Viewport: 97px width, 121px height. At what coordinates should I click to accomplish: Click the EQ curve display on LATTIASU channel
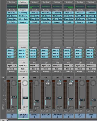(x=69, y=7)
